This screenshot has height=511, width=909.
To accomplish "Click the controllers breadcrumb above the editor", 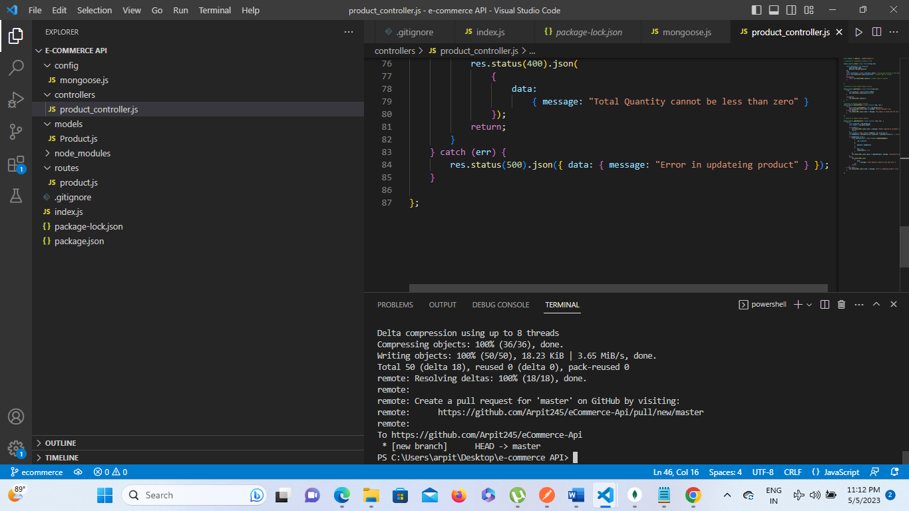I will point(395,51).
